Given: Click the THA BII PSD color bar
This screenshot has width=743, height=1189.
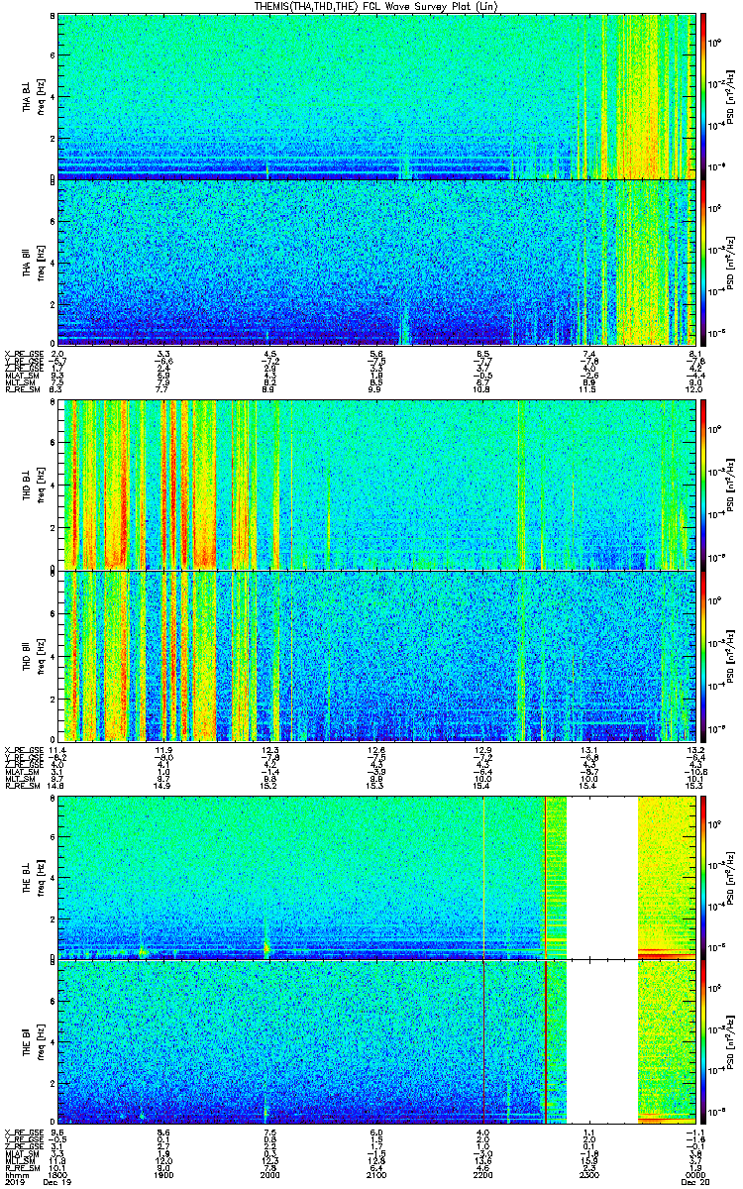Looking at the screenshot, I should 703,262.
